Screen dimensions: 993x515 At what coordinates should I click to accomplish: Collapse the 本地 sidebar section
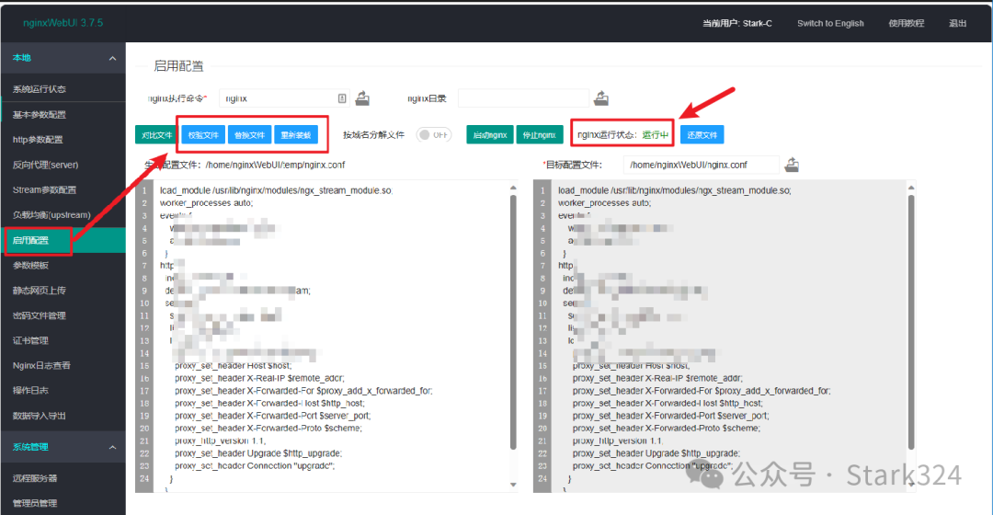pyautogui.click(x=112, y=58)
